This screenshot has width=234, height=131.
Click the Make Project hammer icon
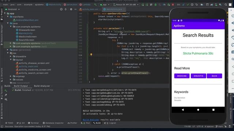(95, 5)
